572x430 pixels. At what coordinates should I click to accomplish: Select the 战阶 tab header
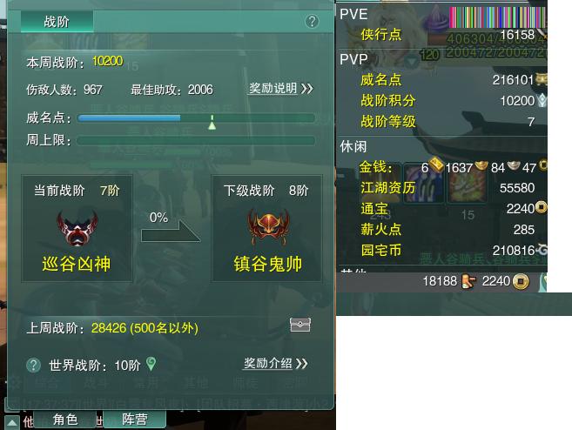(57, 22)
